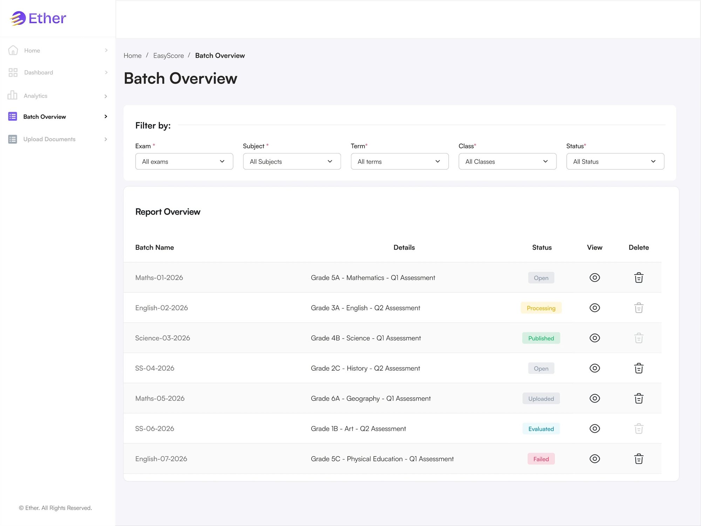View the English-07-2026 batch

click(595, 459)
